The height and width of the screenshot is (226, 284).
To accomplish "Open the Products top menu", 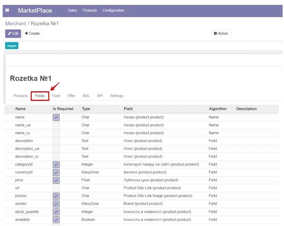I will [x=90, y=10].
